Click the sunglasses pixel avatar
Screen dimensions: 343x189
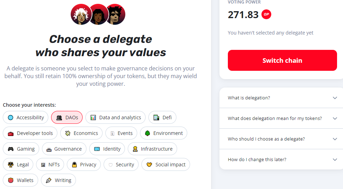tap(115, 14)
